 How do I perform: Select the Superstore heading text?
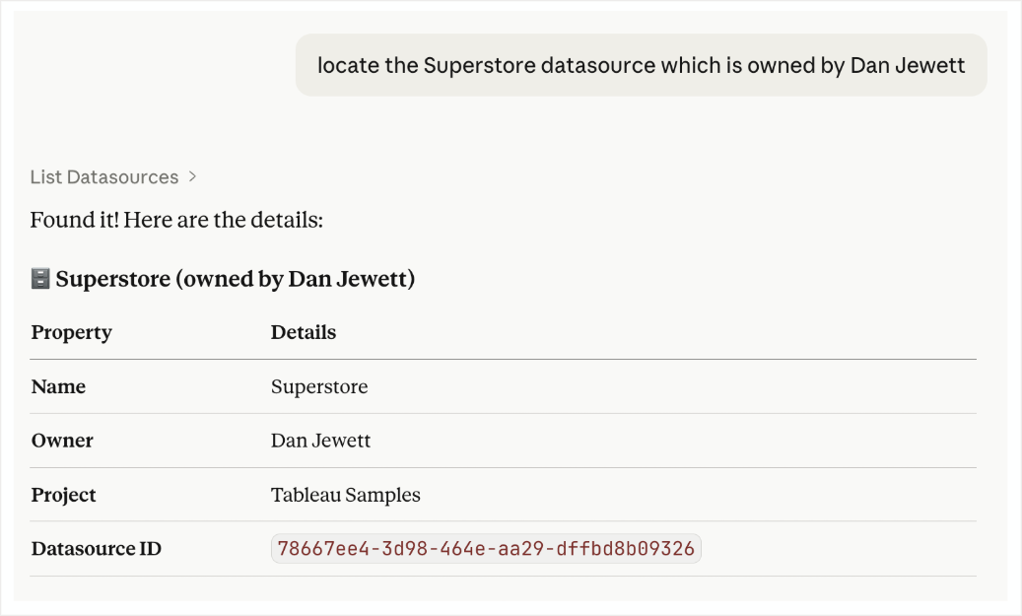(237, 279)
